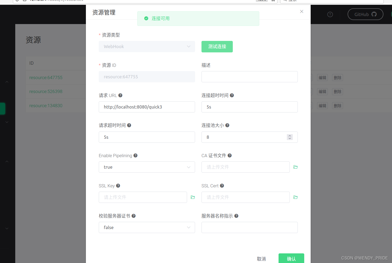The width and height of the screenshot is (392, 263).
Task: Click the help icon next to 连接池大小
Action: [227, 125]
